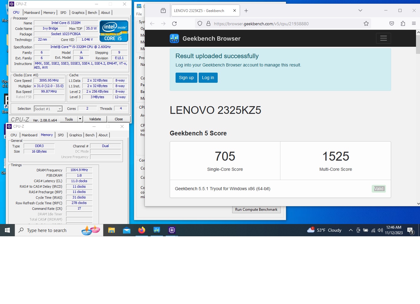Screen dimensions: 420x304
Task: Click the 1525 Multi-Core Score value
Action: (336, 156)
